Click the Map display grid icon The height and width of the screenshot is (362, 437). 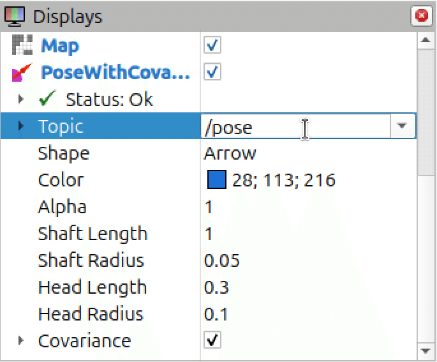[22, 47]
